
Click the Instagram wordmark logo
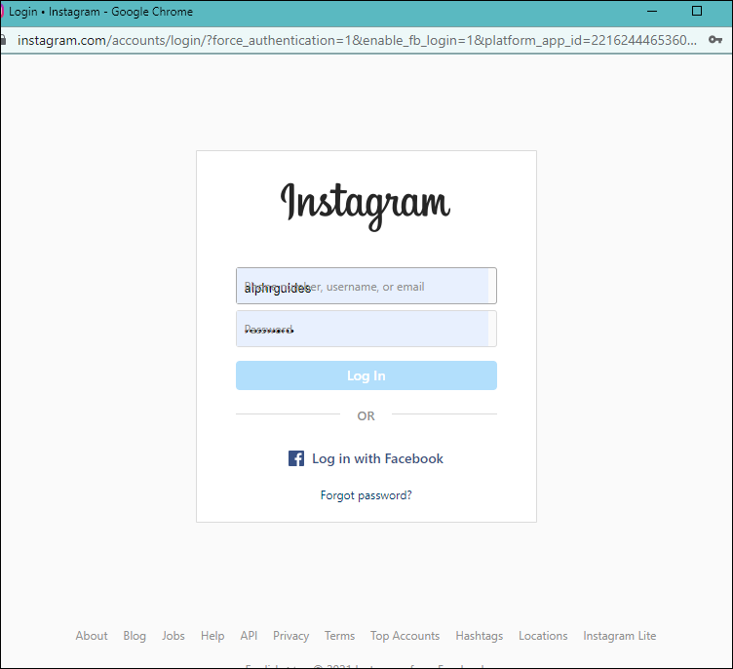[x=366, y=207]
